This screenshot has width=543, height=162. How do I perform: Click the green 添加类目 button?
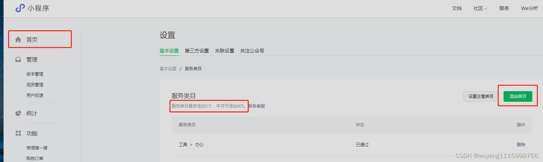[518, 96]
